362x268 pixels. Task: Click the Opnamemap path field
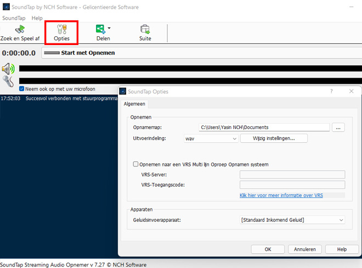point(264,127)
